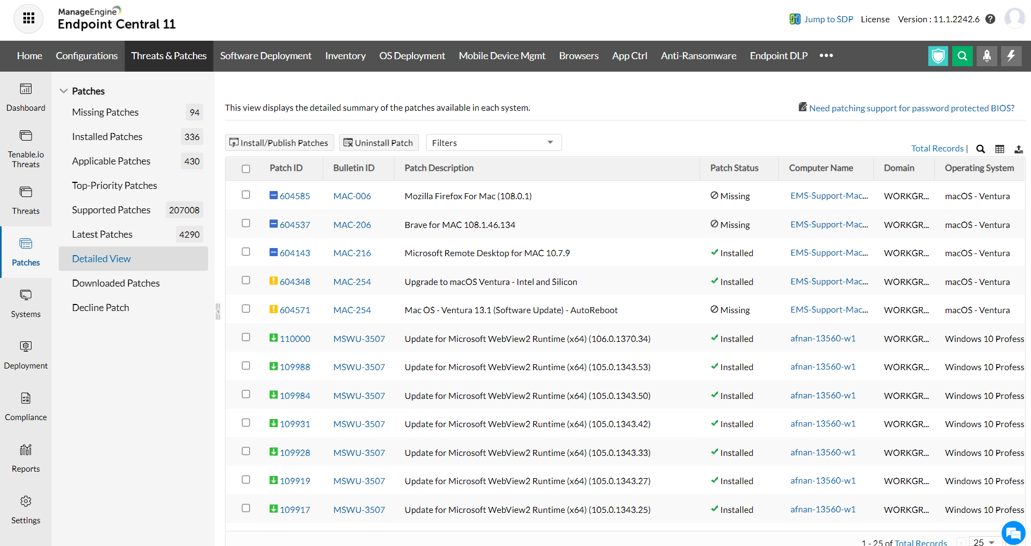Click the export table icon

[x=1018, y=149]
